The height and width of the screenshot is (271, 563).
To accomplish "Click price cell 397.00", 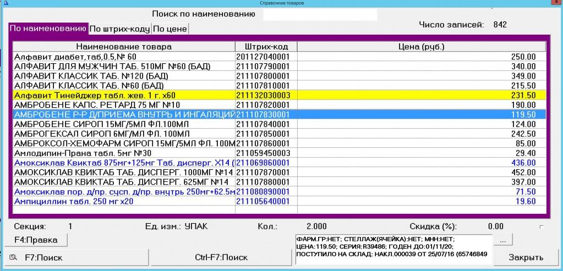I will pos(422,182).
